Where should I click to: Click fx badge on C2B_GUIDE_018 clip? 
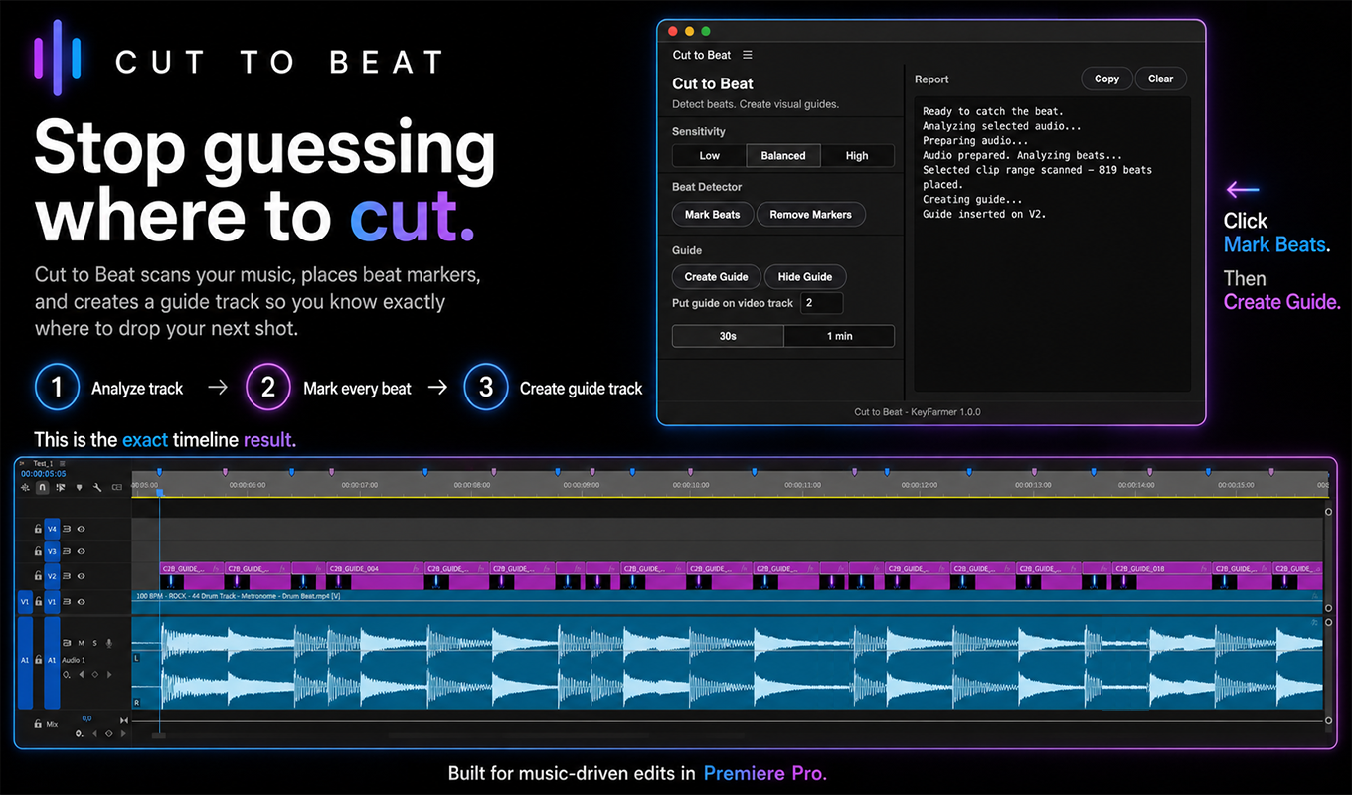(1205, 569)
